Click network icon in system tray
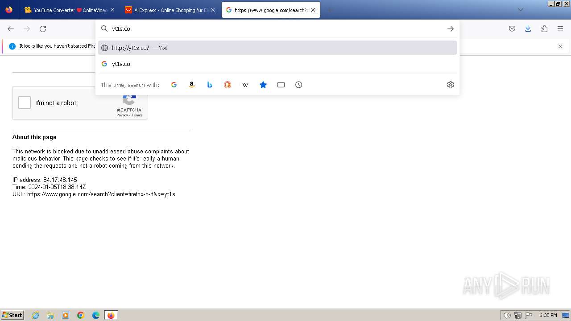 click(518, 315)
